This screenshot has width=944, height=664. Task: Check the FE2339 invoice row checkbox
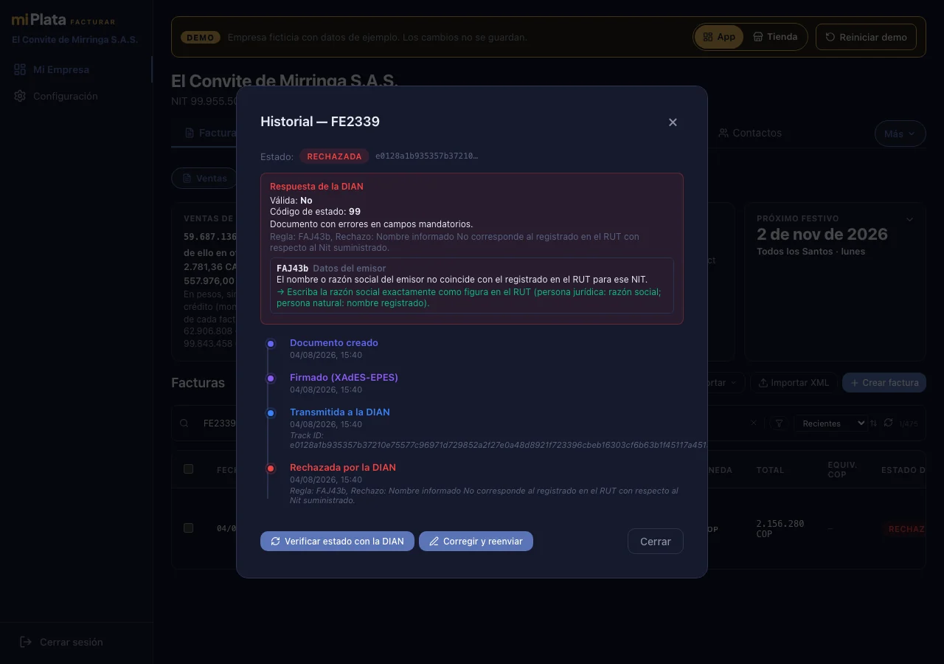(188, 528)
